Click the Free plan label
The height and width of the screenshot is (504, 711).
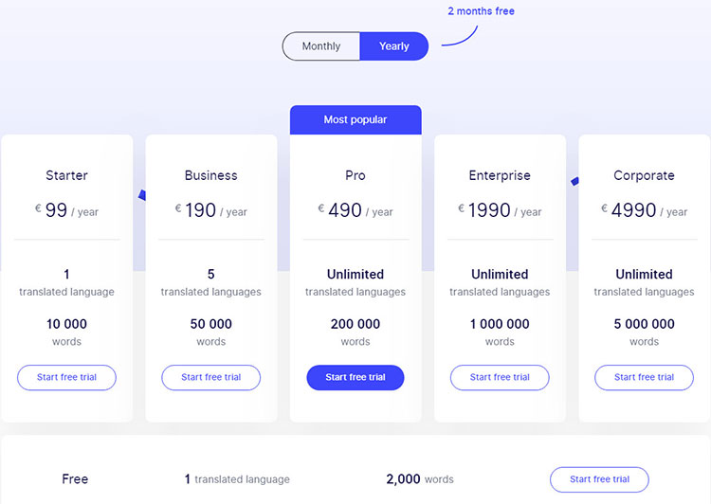[x=75, y=479]
